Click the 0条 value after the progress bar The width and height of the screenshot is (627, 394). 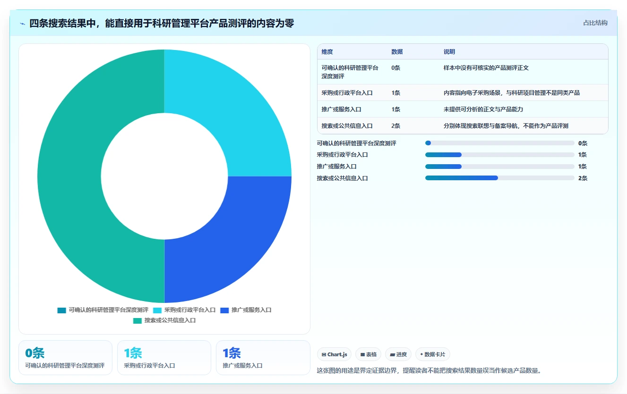tap(583, 143)
